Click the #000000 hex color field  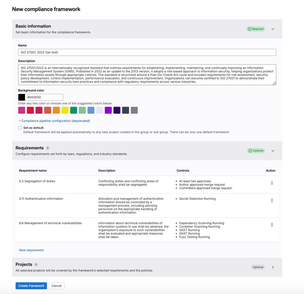tap(44, 97)
